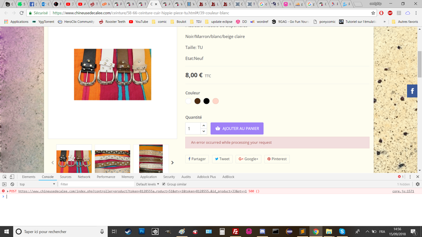Image resolution: width=422 pixels, height=237 pixels.
Task: Switch to the Application tab
Action: (148, 177)
